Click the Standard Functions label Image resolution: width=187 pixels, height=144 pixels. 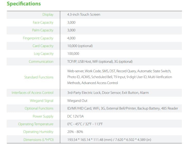tap(39, 77)
